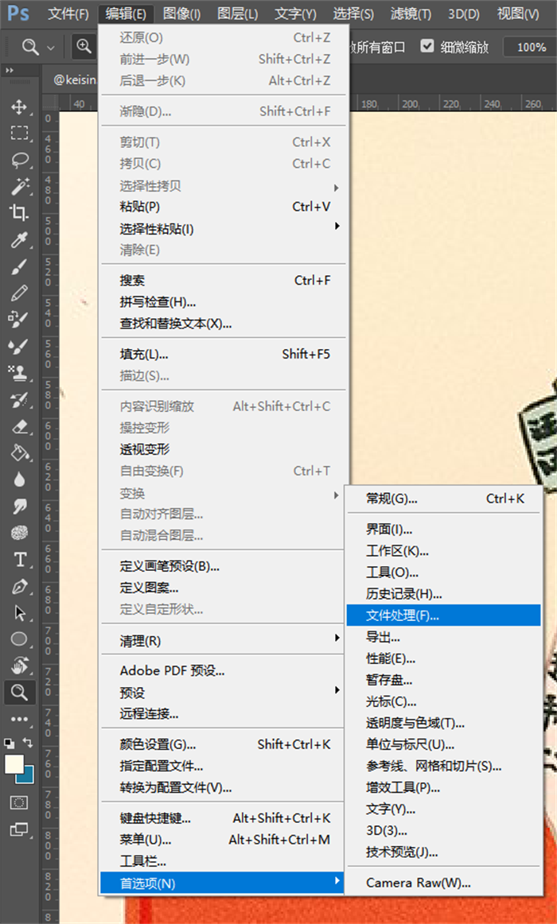Screen dimensions: 557x924
Task: Choose the Eyedropper tool
Action: point(19,239)
